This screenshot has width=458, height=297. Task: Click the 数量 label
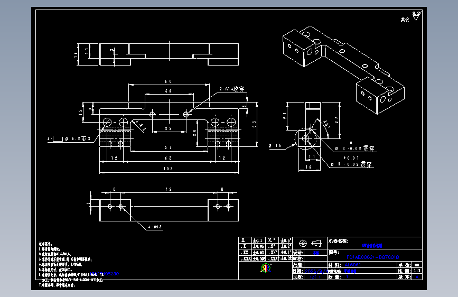(333, 277)
